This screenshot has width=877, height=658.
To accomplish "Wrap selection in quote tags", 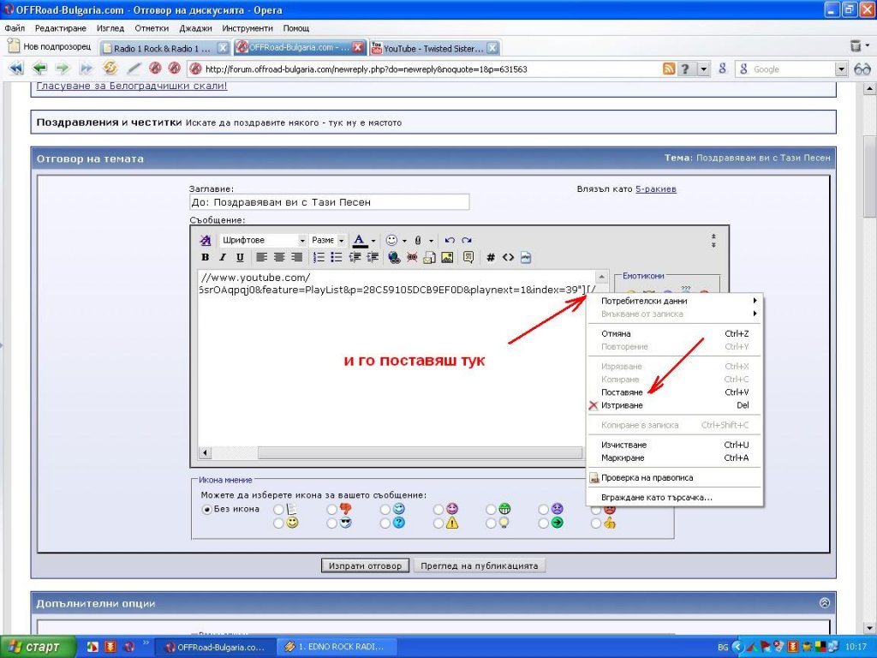I will pos(468,257).
